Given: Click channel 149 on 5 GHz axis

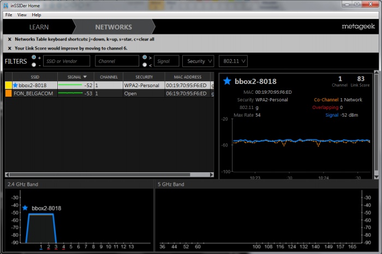Looking at the screenshot, I should 328,247.
